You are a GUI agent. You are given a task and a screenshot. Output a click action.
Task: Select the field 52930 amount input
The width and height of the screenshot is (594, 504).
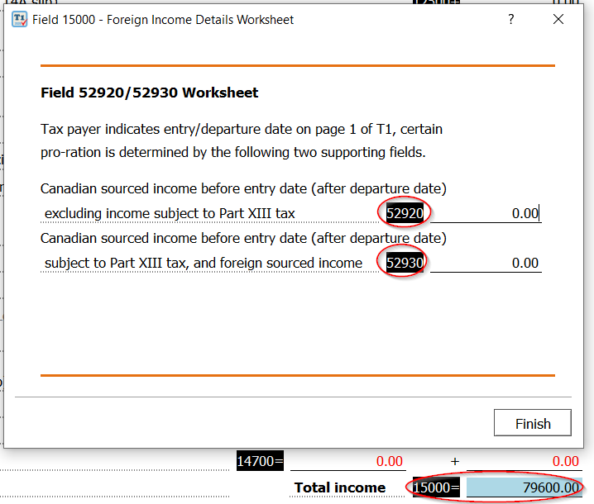(486, 263)
